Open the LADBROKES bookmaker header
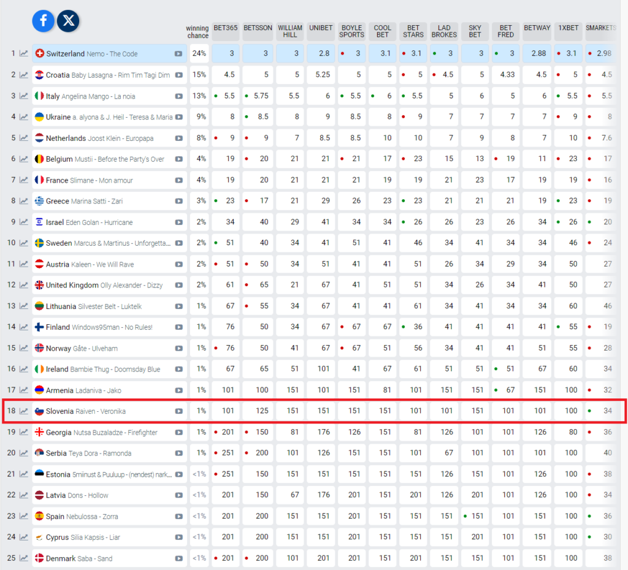 (x=444, y=31)
